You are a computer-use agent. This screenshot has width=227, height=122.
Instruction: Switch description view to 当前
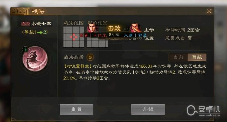pyautogui.click(x=178, y=57)
